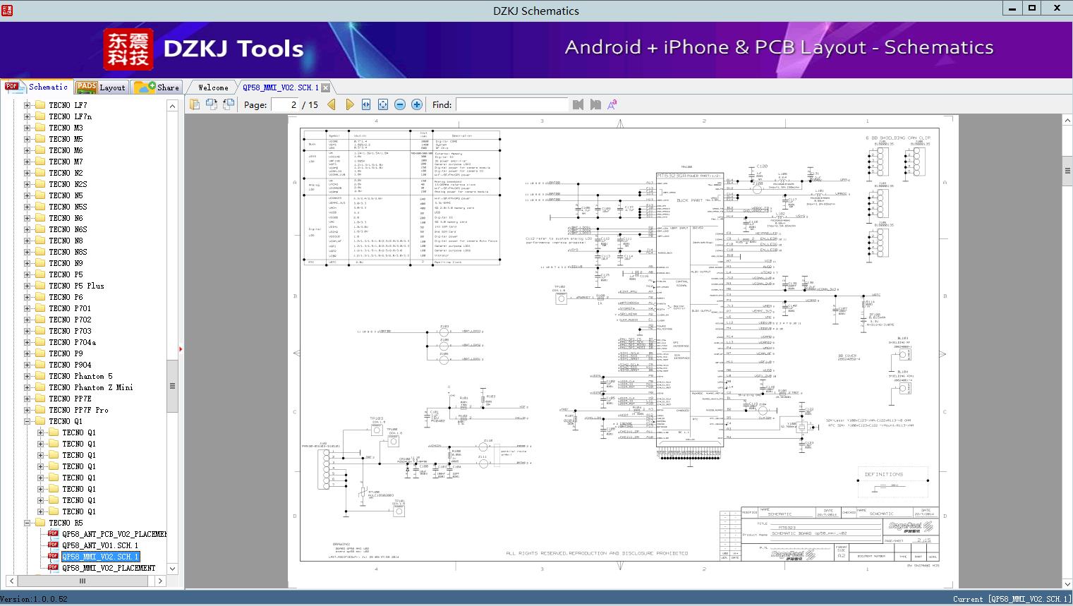The height and width of the screenshot is (606, 1073).
Task: Go to the previous page arrow
Action: coord(332,104)
